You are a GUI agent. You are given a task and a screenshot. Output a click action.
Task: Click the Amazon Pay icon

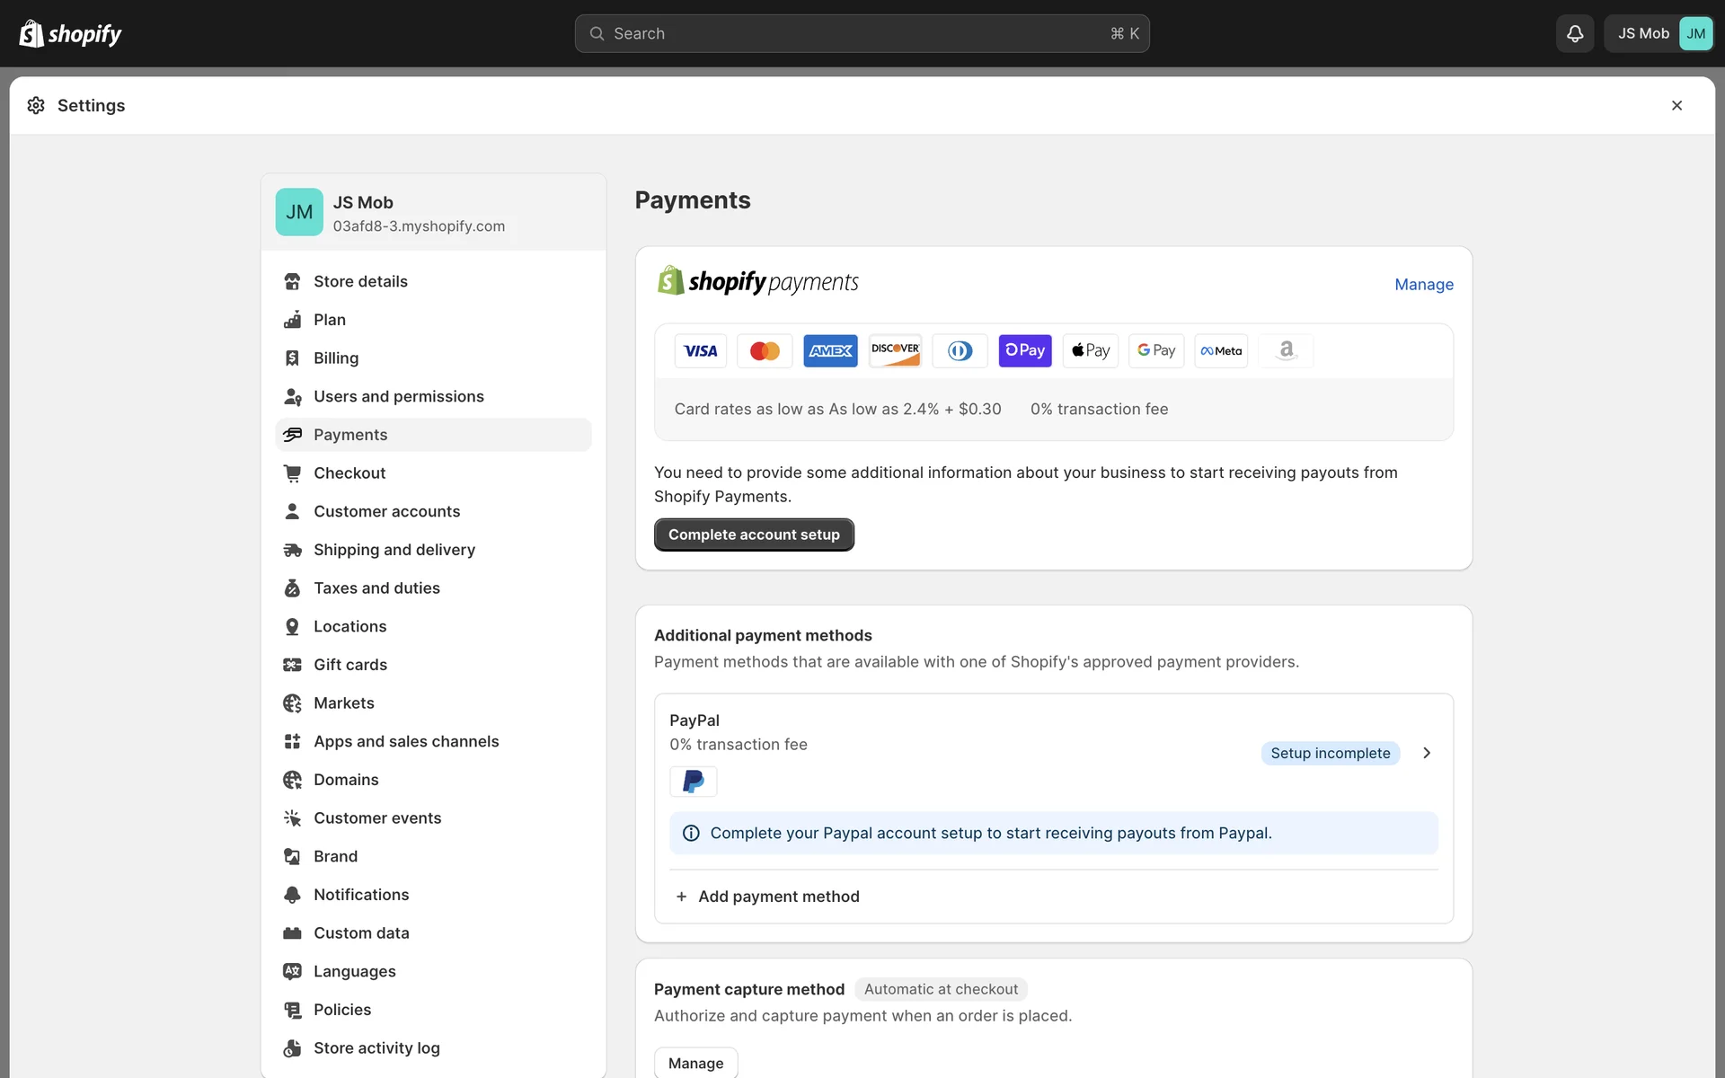click(1286, 350)
